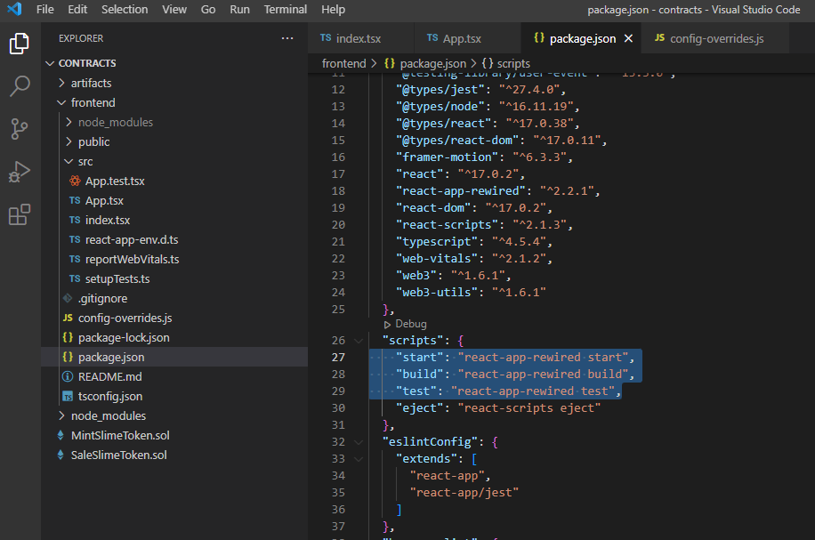815x540 pixels.
Task: Expand root-level node_modules folder
Action: (62, 415)
